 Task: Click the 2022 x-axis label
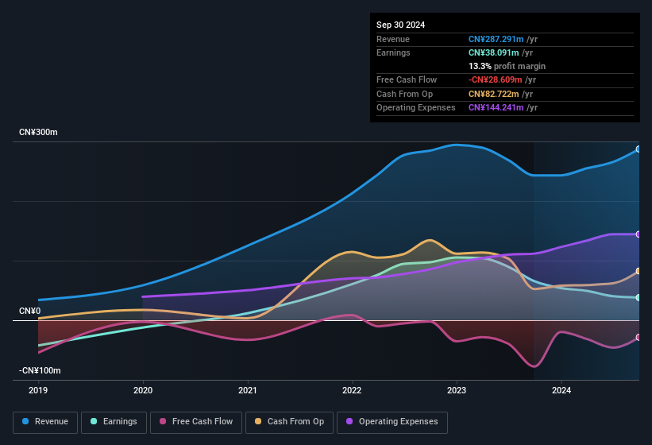point(352,390)
